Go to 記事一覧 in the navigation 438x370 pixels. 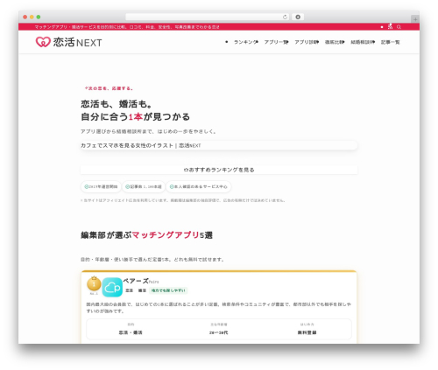pyautogui.click(x=390, y=42)
